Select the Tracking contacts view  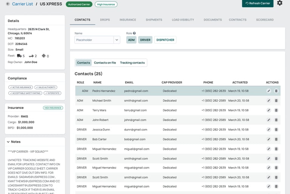(x=132, y=63)
